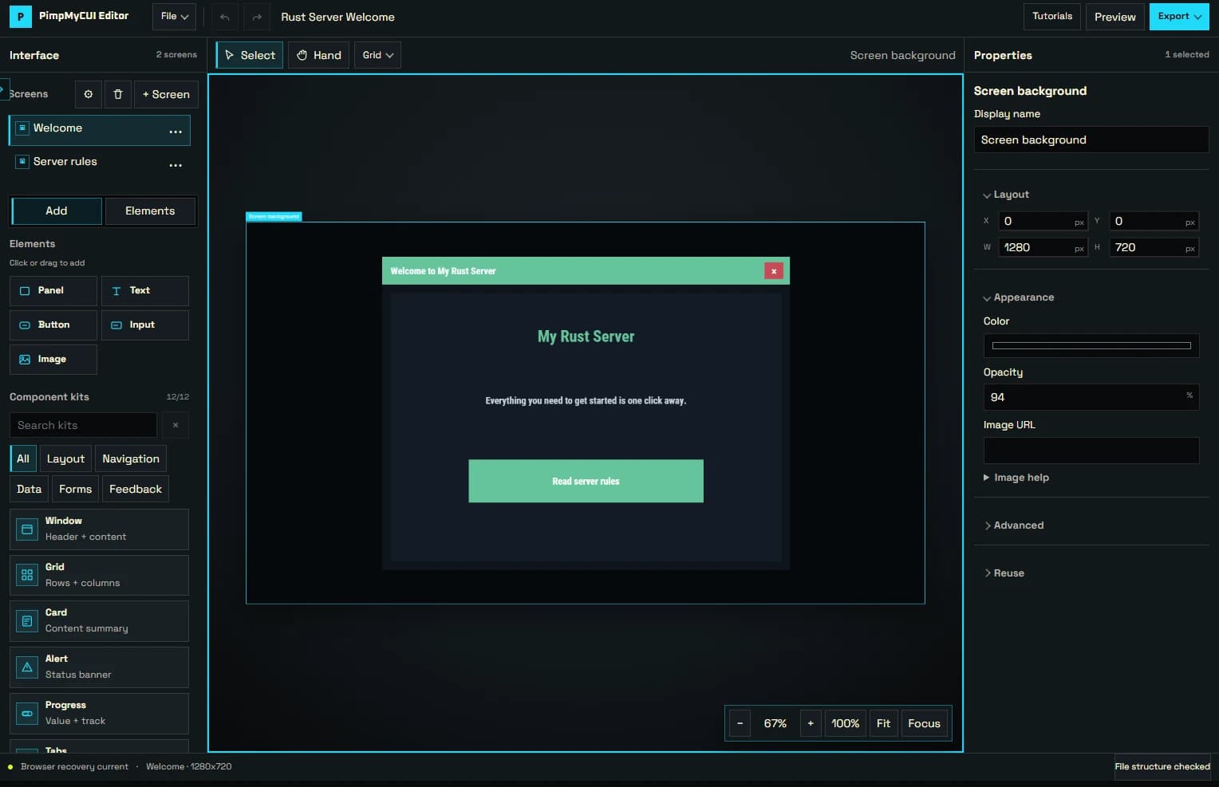Filter kits by Forms
1219x787 pixels.
tap(75, 490)
